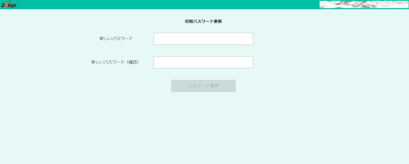Click the empty area below パスワード更新 button
409x164 pixels.
(203, 120)
